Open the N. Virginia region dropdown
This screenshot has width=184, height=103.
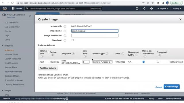pos(162,9)
